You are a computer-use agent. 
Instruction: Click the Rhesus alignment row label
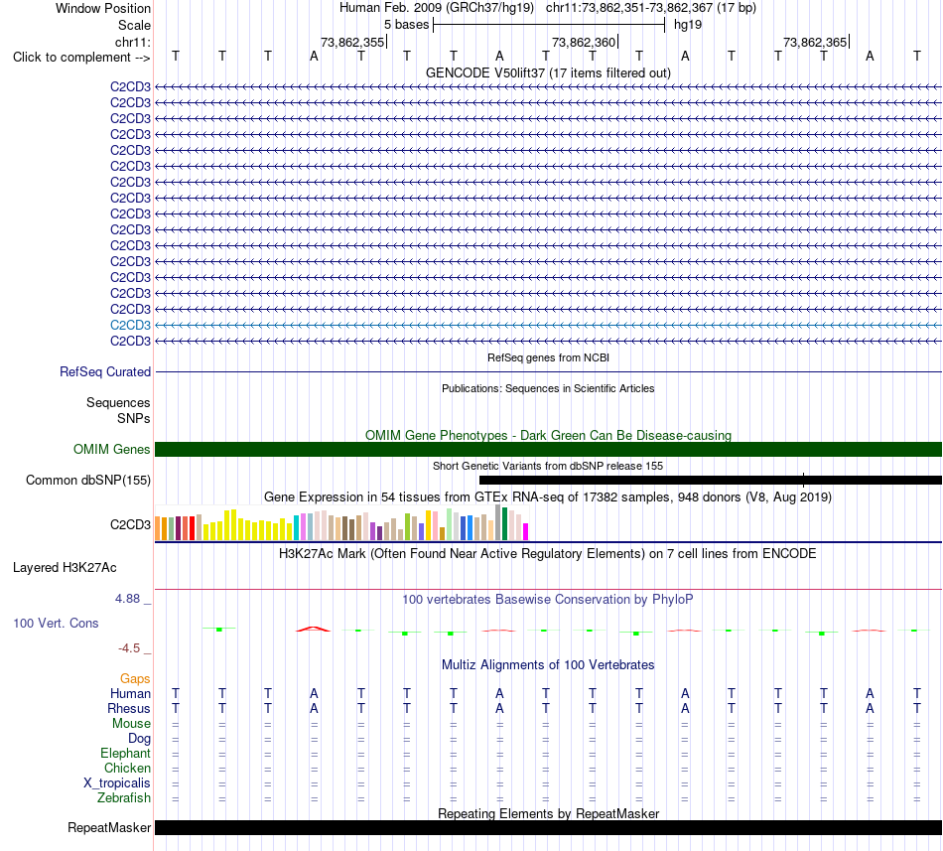pos(129,708)
